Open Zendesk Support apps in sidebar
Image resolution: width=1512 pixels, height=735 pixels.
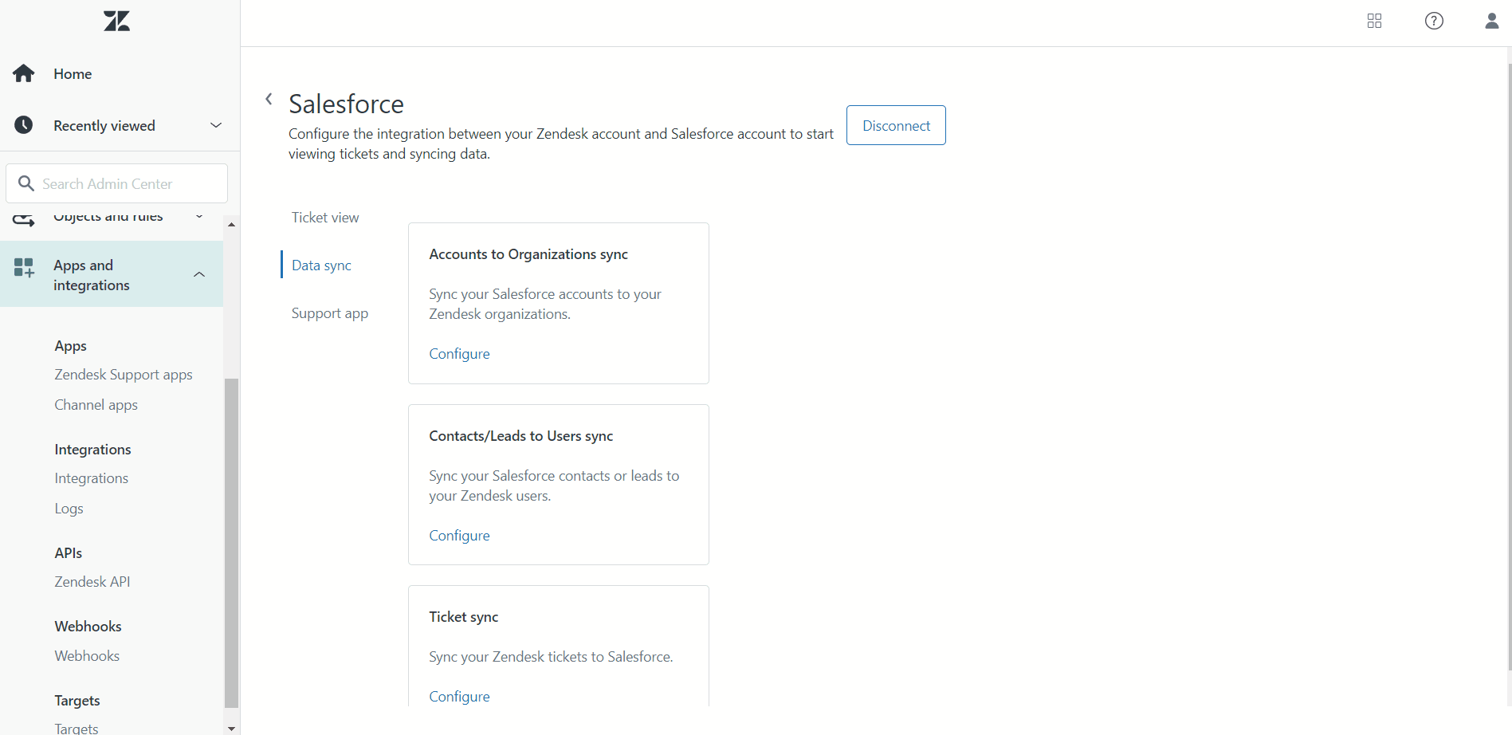[x=124, y=375]
